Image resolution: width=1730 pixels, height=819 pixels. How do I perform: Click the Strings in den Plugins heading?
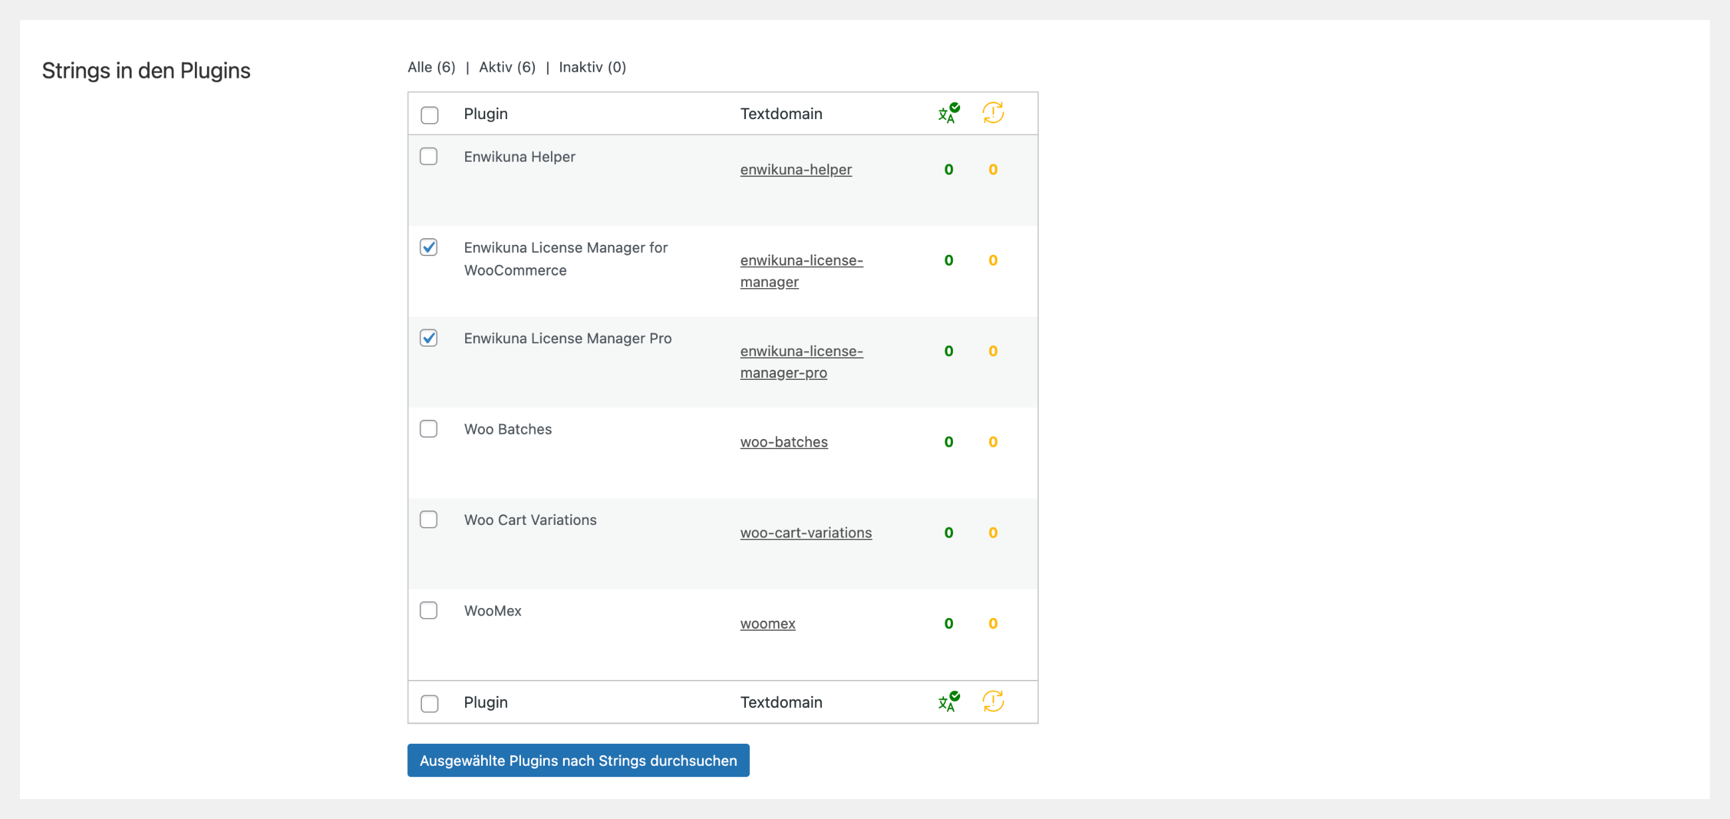tap(146, 71)
